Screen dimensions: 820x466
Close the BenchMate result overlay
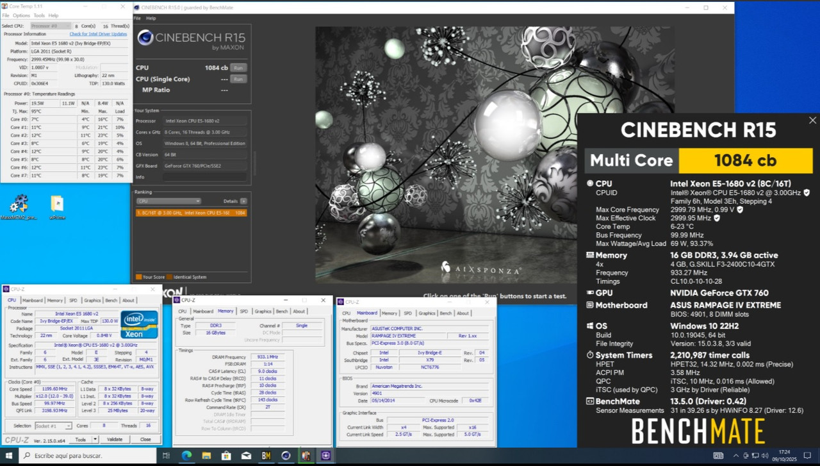(812, 120)
